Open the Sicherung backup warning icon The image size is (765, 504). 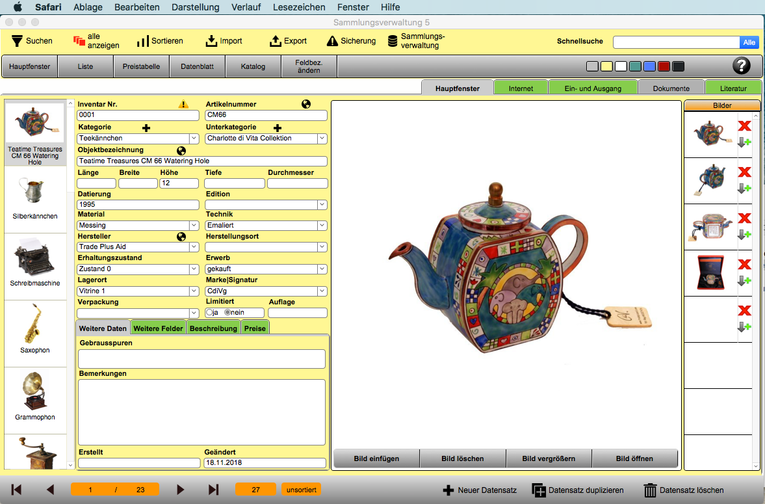pyautogui.click(x=332, y=41)
